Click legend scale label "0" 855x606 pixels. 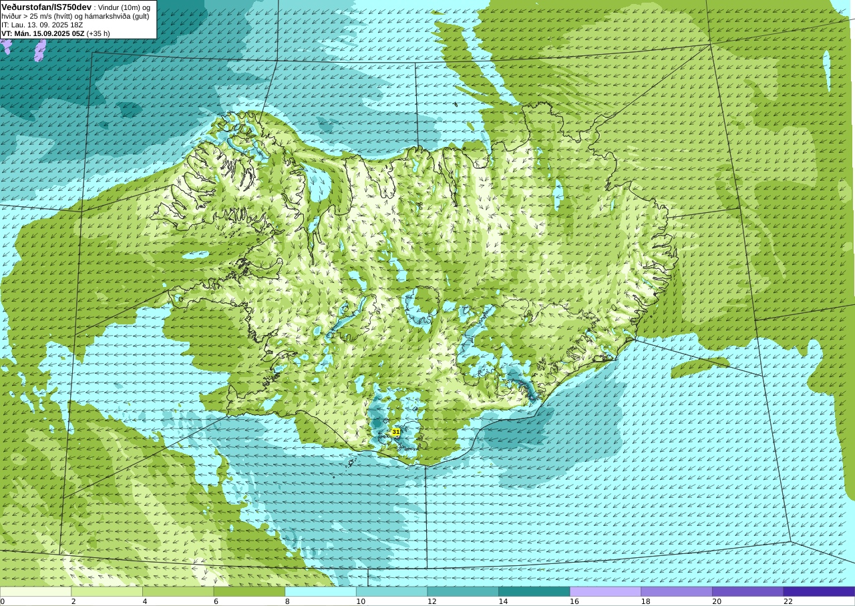pos(3,601)
